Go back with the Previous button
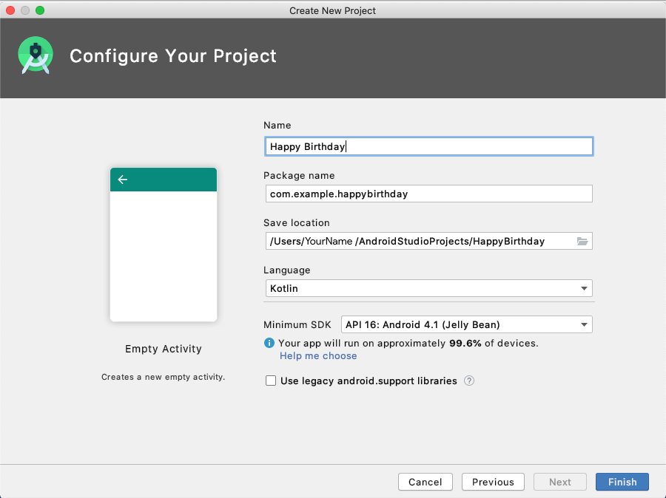This screenshot has height=498, width=666. pos(493,482)
